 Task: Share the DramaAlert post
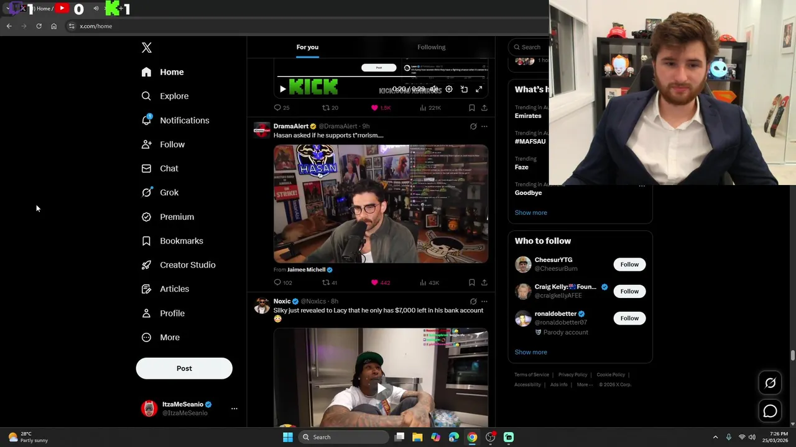484,283
